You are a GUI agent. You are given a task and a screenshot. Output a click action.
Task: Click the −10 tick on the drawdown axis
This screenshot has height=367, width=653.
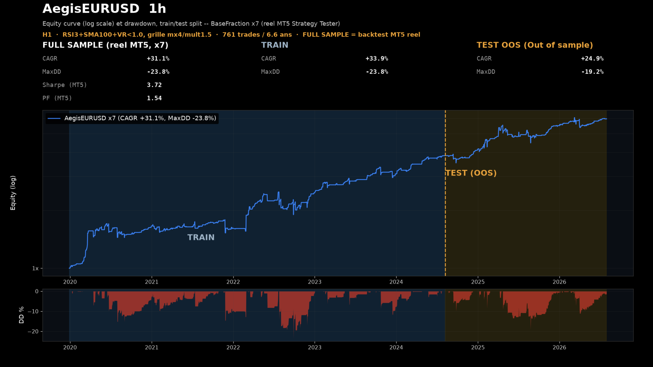coord(33,311)
